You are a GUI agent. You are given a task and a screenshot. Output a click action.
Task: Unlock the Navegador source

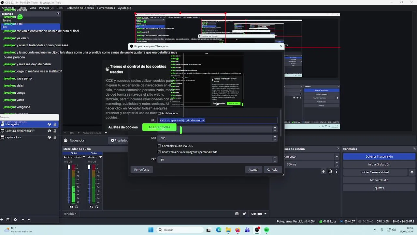[55, 124]
